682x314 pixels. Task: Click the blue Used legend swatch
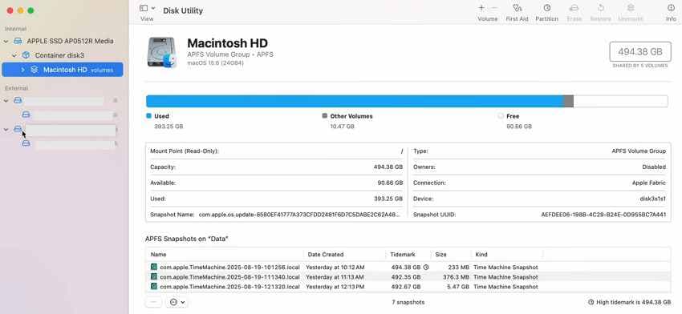click(148, 116)
